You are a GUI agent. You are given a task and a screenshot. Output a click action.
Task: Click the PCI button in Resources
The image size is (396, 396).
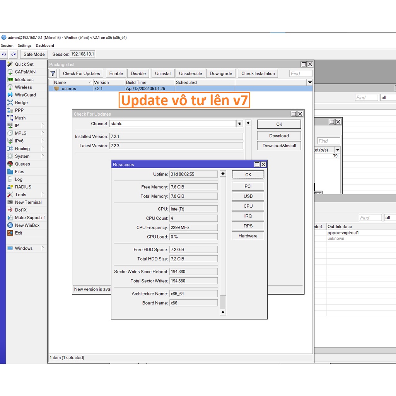coord(248,186)
